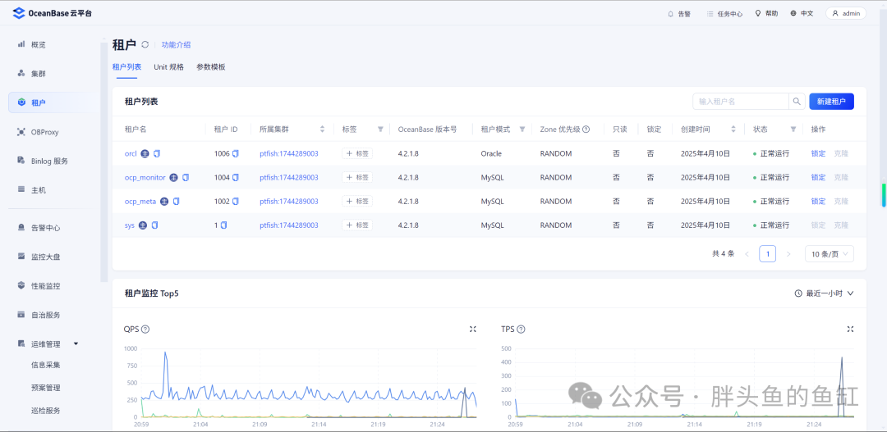887x432 pixels.
Task: Switch to the 租户列表 tab
Action: [x=126, y=66]
